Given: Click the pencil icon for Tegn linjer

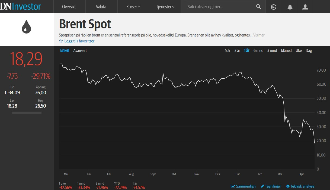Looking at the screenshot, I should pyautogui.click(x=262, y=186).
